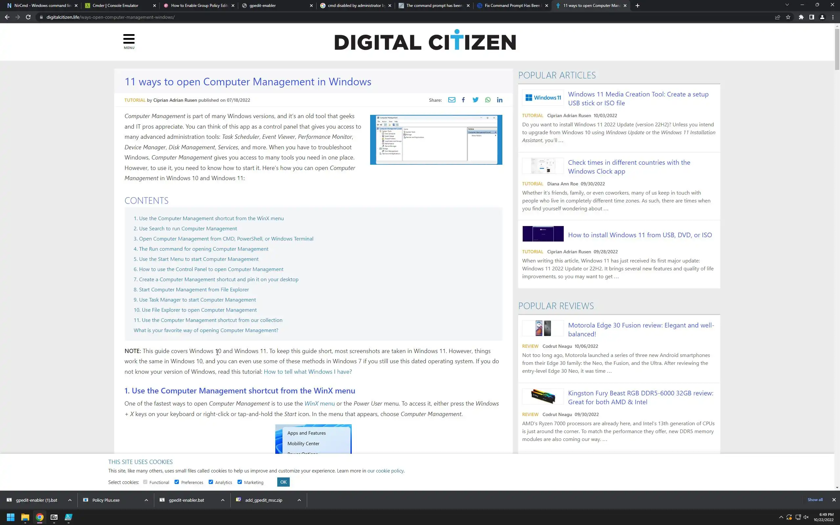The image size is (840, 525).
Task: Share article on Facebook icon
Action: (463, 100)
